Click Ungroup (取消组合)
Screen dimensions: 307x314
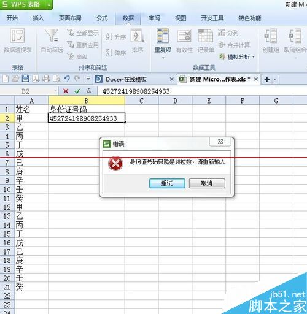pyautogui.click(x=295, y=40)
